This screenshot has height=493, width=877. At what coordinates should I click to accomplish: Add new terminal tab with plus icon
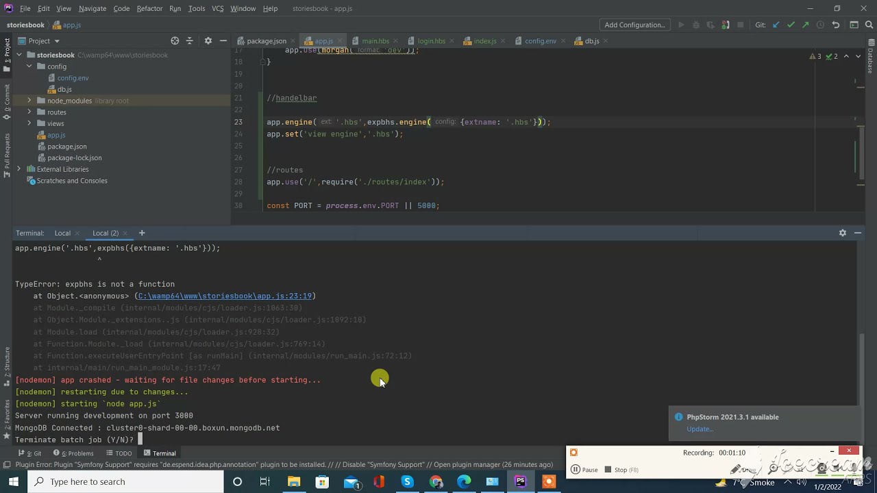142,233
